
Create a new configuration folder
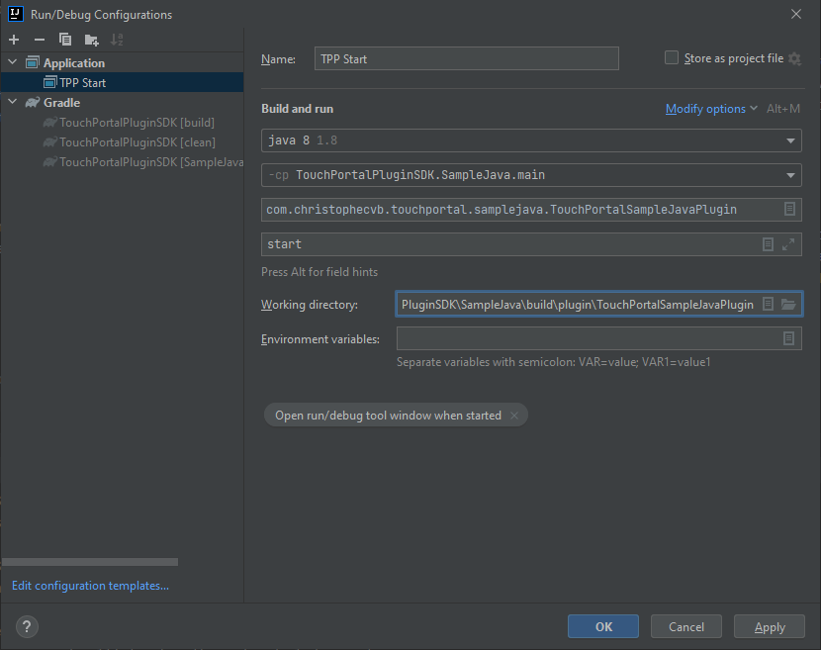point(91,40)
